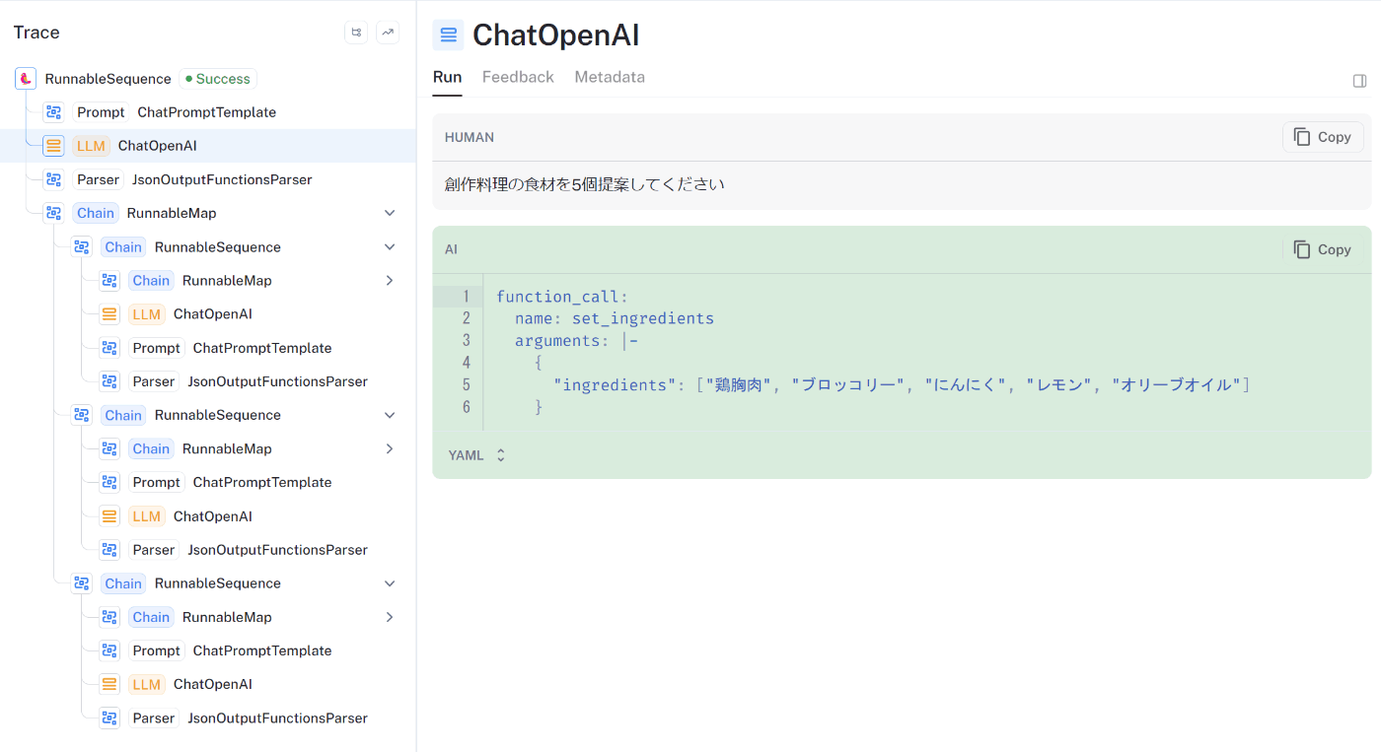Open the Metadata tab
This screenshot has height=752, width=1381.
[x=610, y=77]
